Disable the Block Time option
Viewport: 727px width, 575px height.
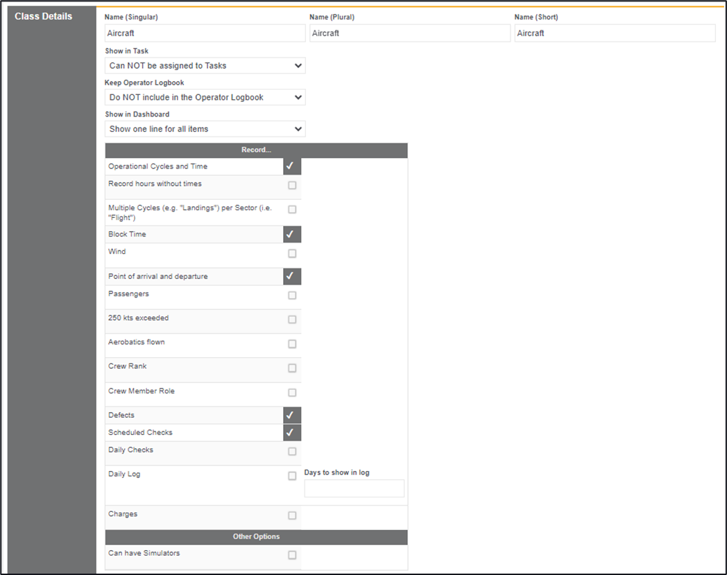(x=292, y=234)
